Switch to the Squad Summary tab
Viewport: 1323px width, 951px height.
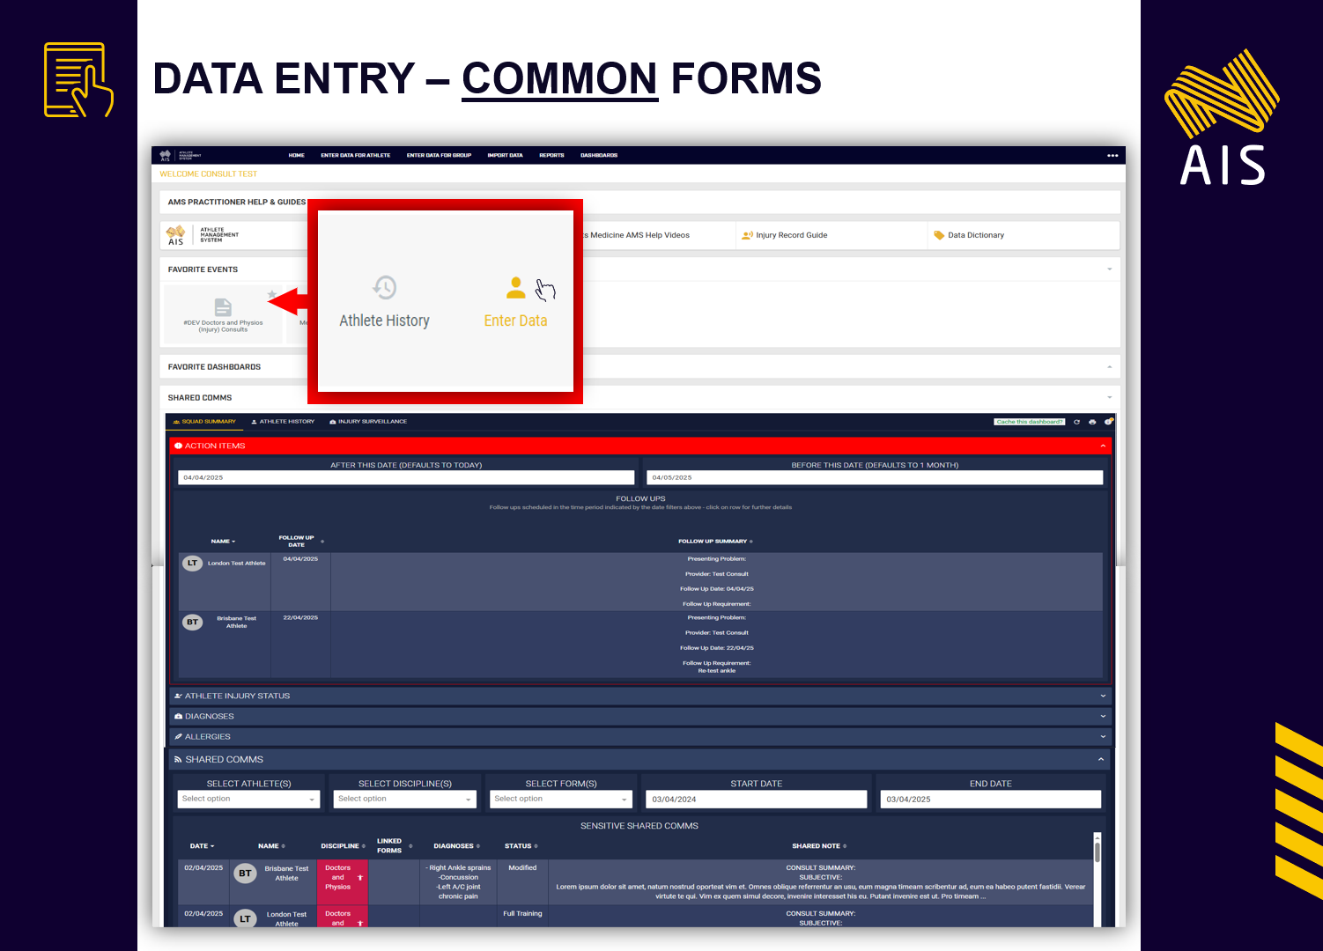click(204, 422)
